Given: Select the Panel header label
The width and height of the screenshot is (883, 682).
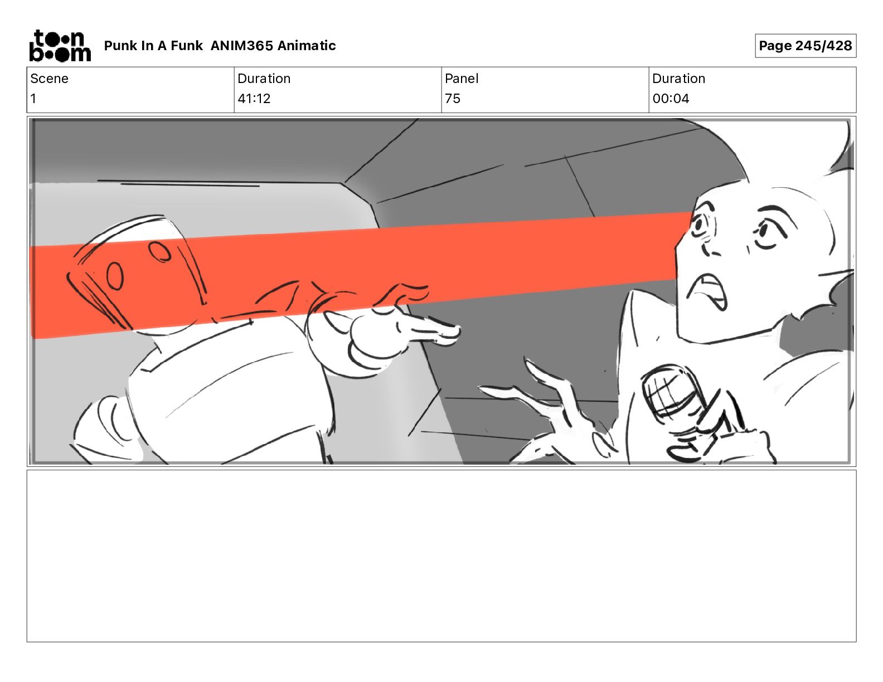Looking at the screenshot, I should tap(462, 79).
